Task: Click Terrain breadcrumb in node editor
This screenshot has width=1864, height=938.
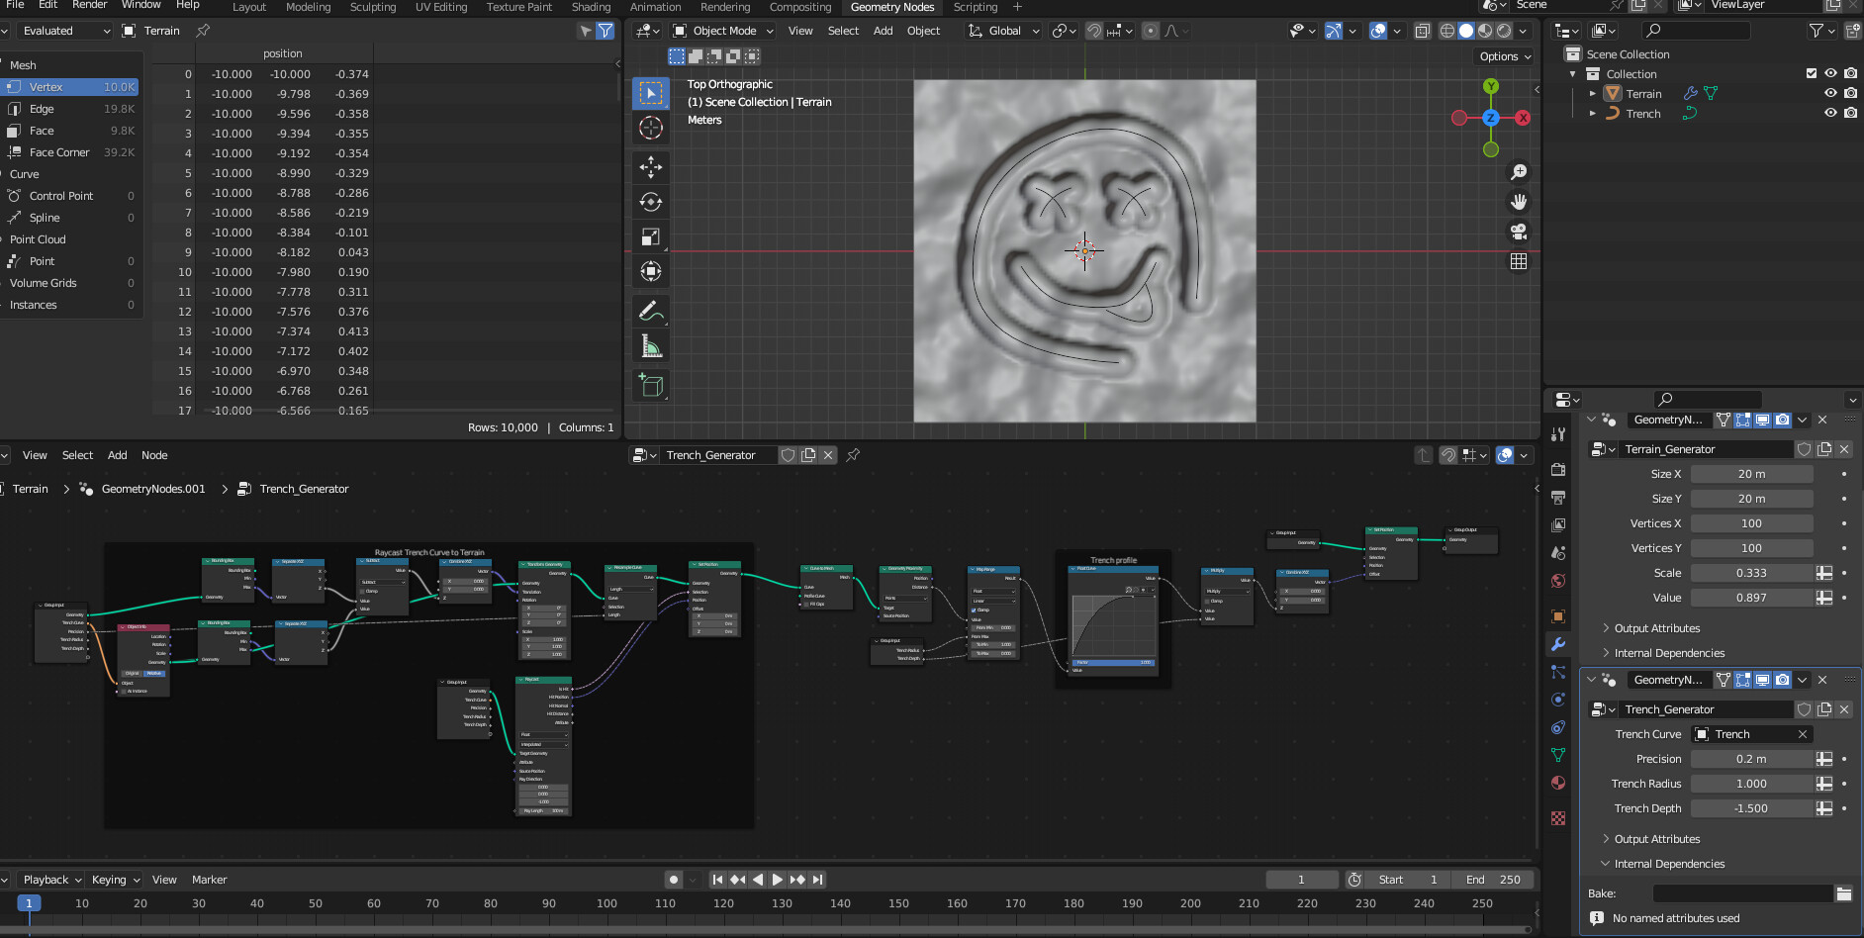Action: pos(30,489)
